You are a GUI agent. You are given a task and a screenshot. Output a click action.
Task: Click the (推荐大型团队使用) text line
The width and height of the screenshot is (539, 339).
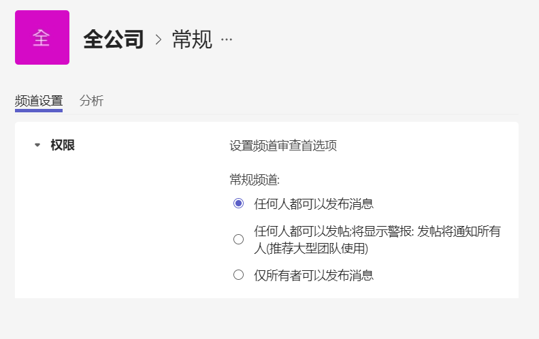coord(311,248)
